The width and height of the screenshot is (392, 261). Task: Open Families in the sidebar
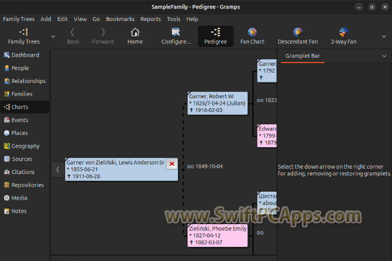point(24,94)
